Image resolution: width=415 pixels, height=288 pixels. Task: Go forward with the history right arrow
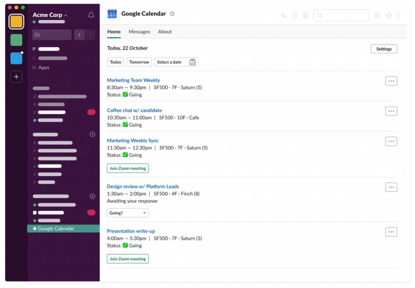(90, 35)
